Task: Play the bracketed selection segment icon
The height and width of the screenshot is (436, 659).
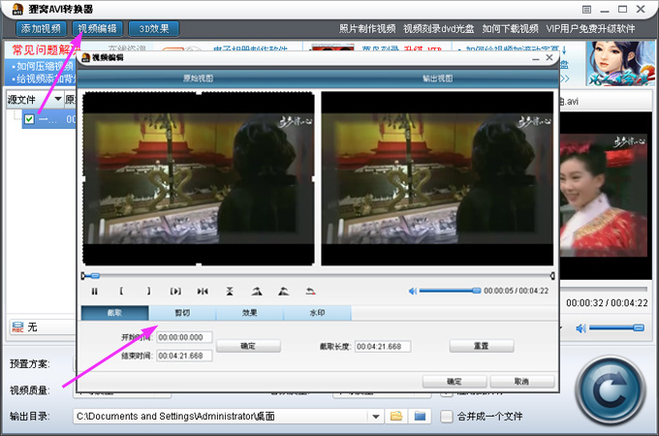Action: tap(175, 291)
